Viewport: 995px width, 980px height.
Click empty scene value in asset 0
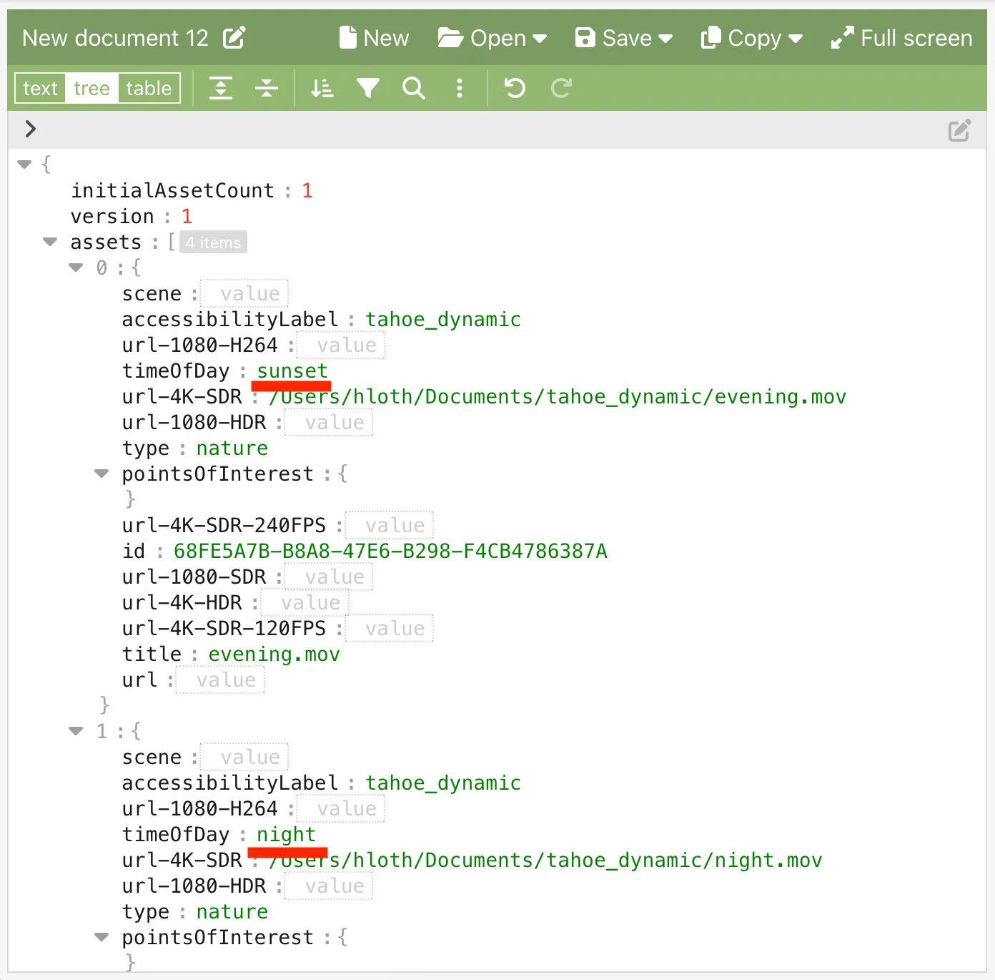click(x=244, y=293)
